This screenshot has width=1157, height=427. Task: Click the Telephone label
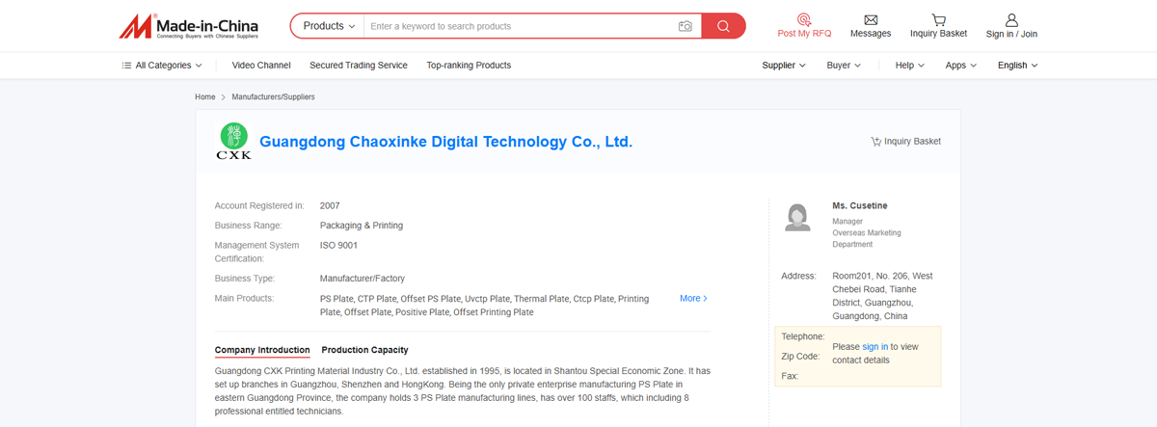[803, 336]
